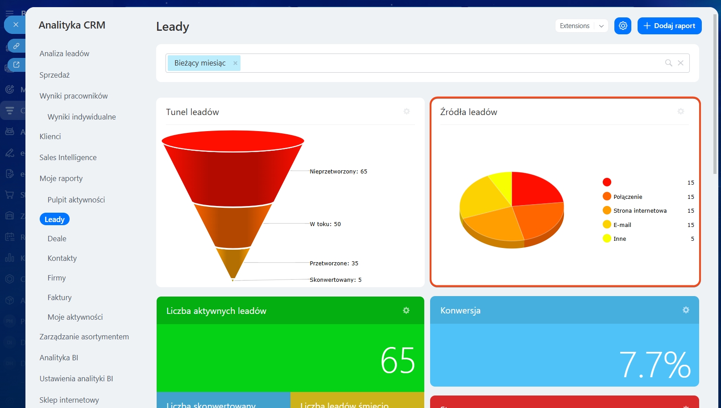Image resolution: width=721 pixels, height=408 pixels.
Task: Click the search magnifier icon in filter
Action: click(668, 63)
